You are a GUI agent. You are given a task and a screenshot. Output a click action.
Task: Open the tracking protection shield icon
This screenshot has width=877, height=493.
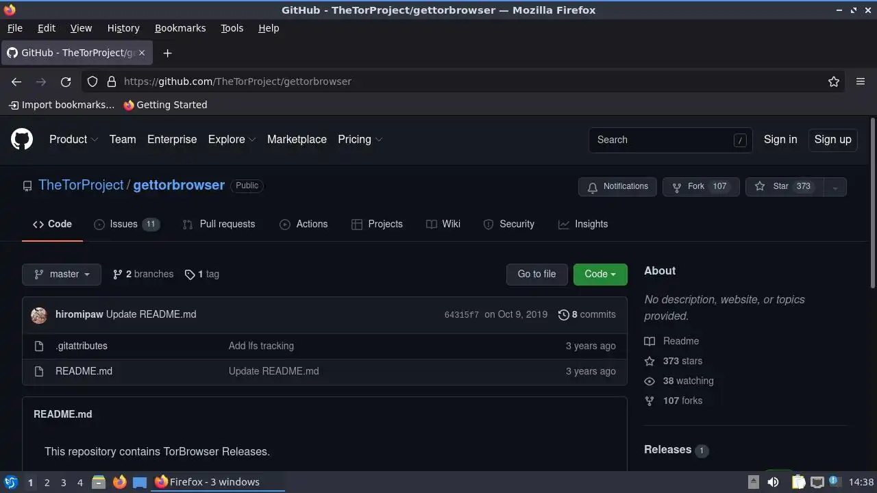point(92,81)
